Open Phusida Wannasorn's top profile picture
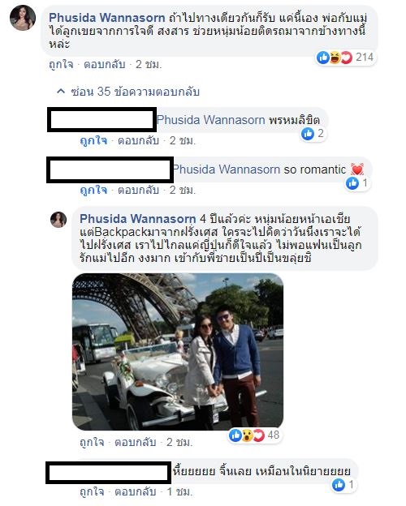The height and width of the screenshot is (506, 406). (x=23, y=18)
